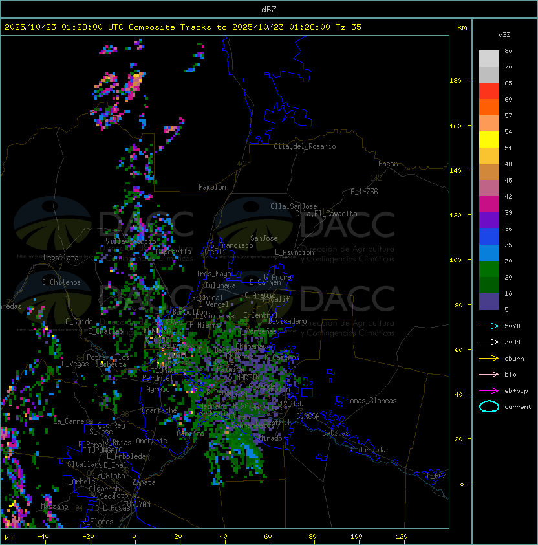Image resolution: width=538 pixels, height=545 pixels.
Task: Click the 'km' label at the top right
Action: [x=462, y=27]
